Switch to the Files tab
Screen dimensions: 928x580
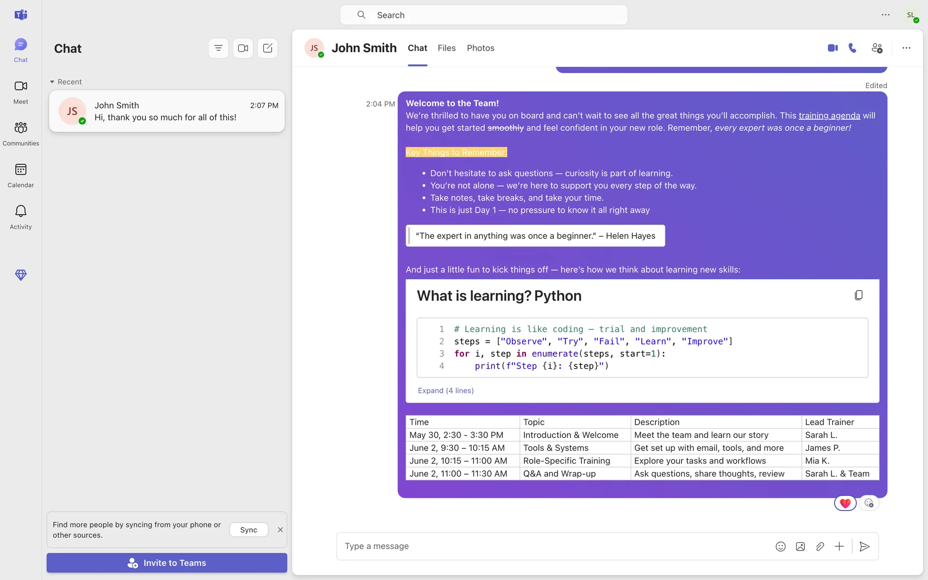447,48
